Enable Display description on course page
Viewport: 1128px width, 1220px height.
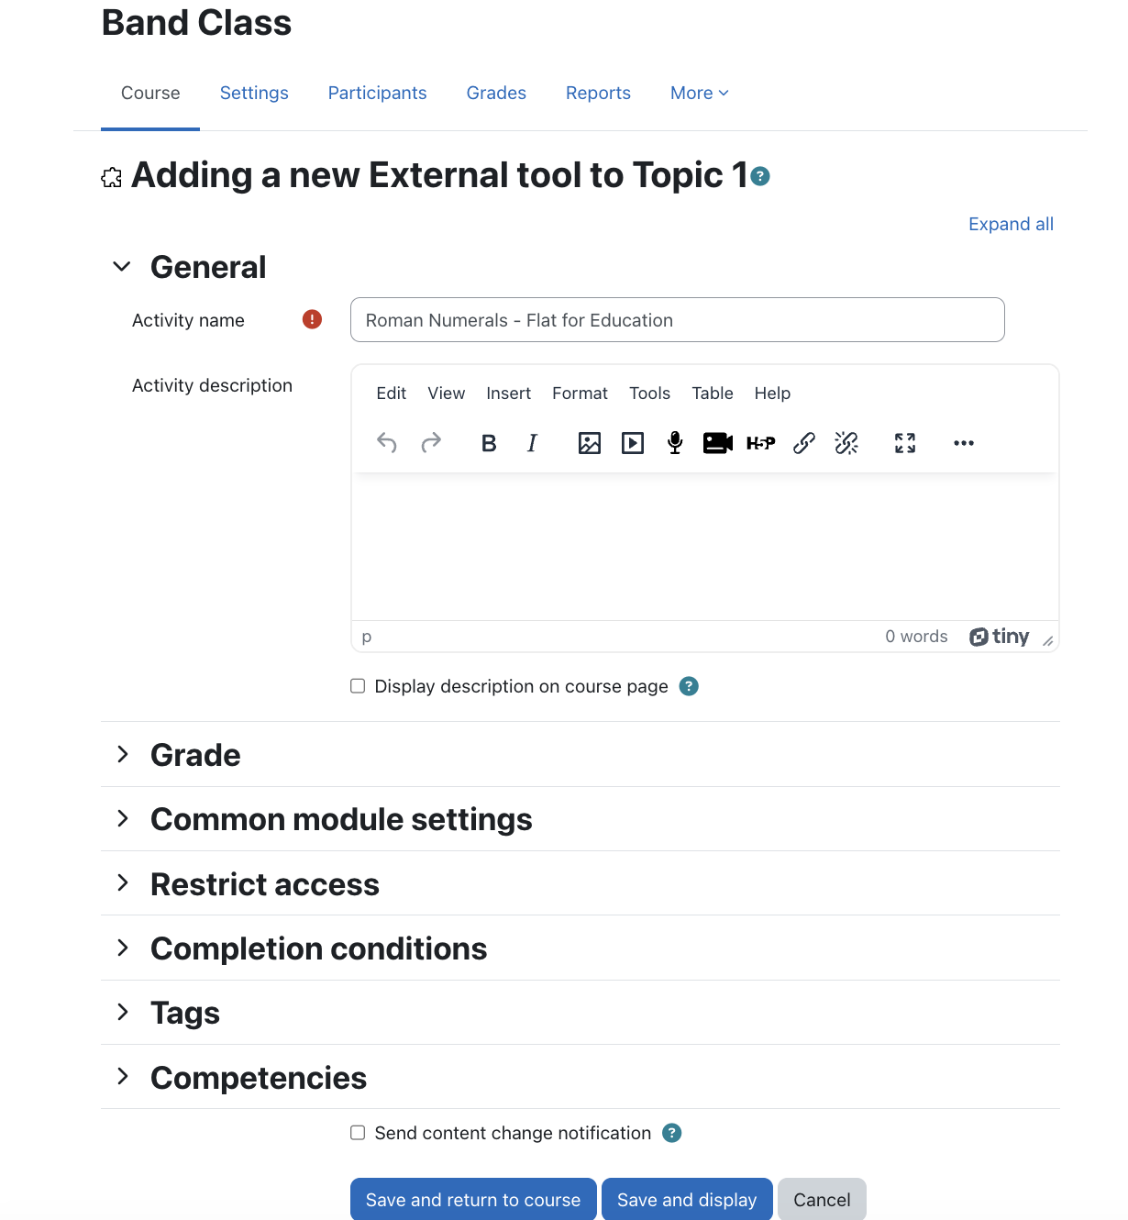[x=358, y=686]
